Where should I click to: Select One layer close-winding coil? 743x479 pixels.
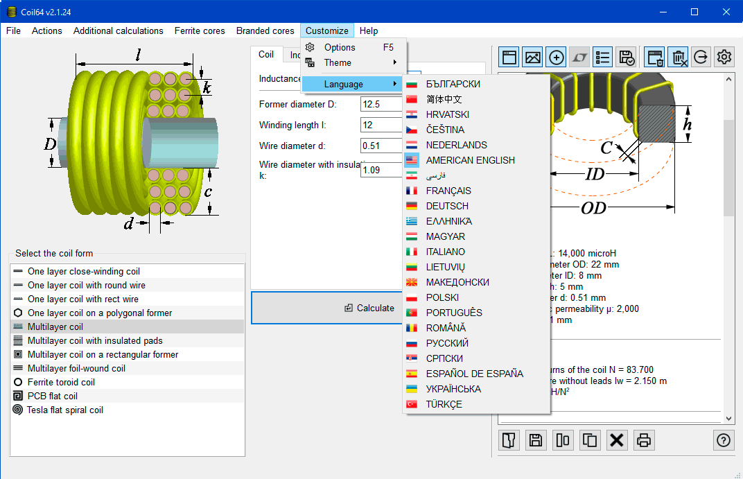[x=127, y=272]
